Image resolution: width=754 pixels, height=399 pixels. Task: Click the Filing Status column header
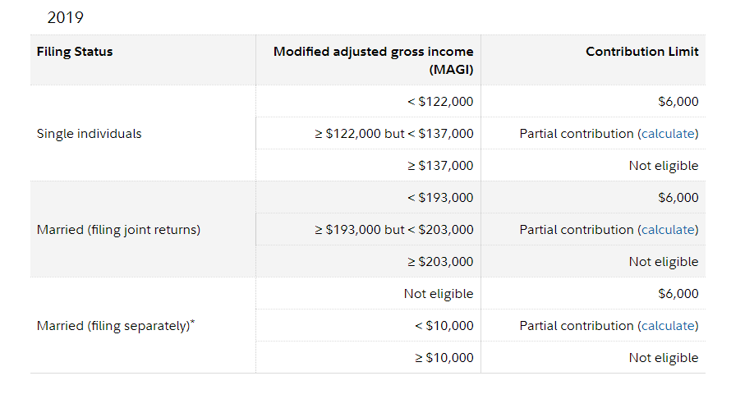75,52
